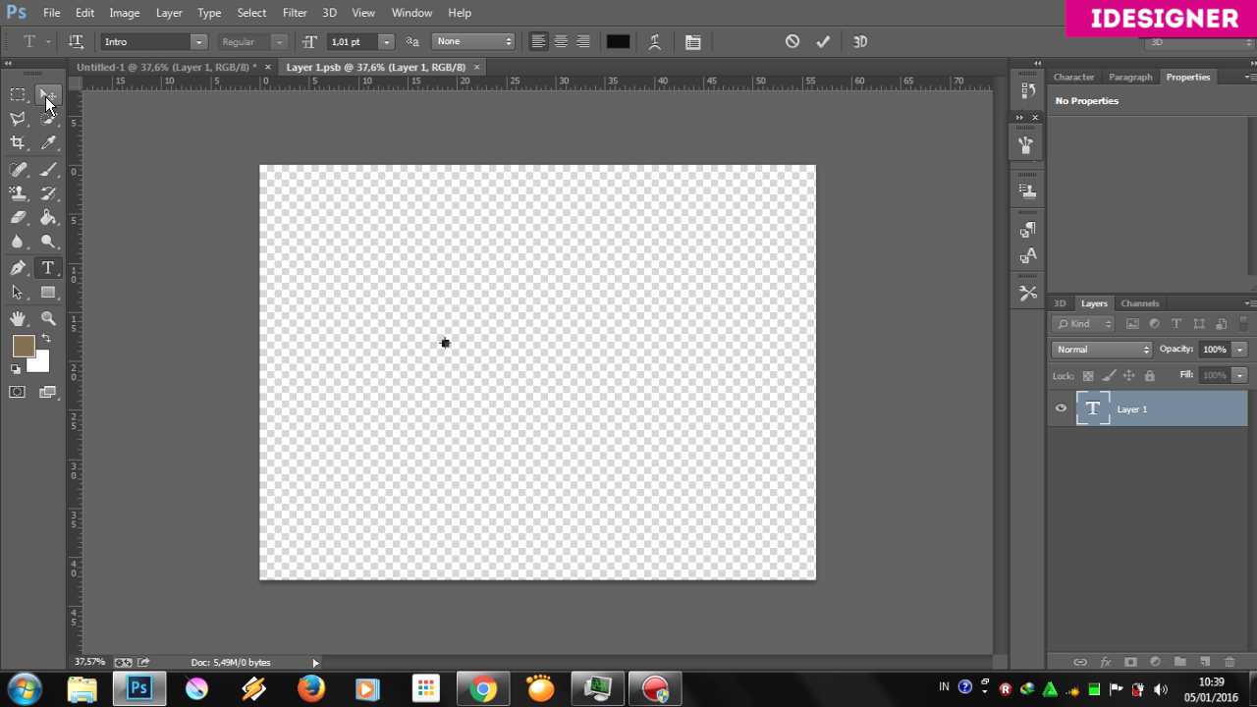The height and width of the screenshot is (707, 1257).
Task: Open the Filter menu
Action: click(x=295, y=13)
